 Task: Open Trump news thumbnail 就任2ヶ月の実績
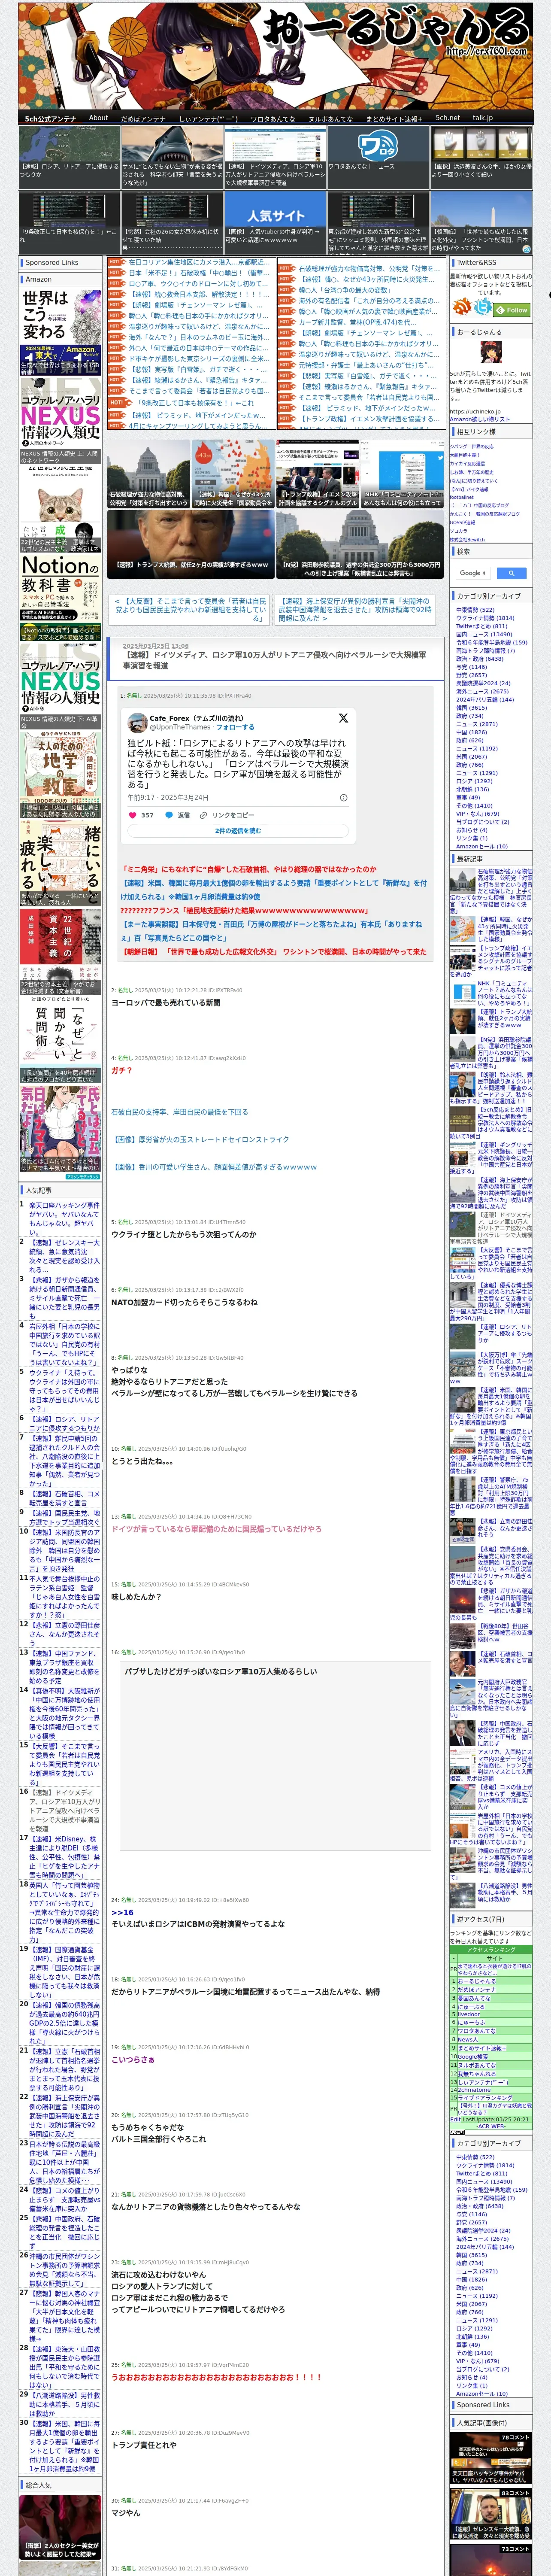point(190,543)
